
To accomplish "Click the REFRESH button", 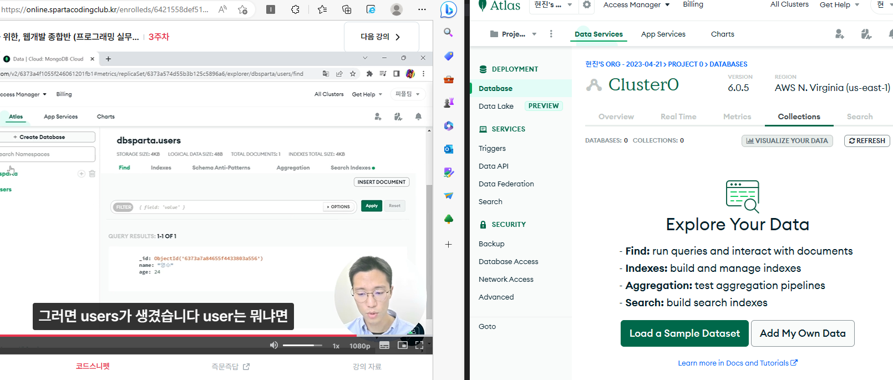I will (x=867, y=141).
